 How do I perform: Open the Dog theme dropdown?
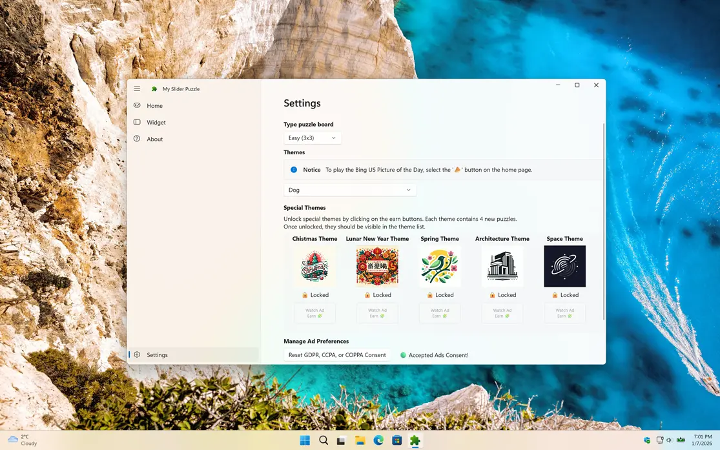(x=349, y=190)
